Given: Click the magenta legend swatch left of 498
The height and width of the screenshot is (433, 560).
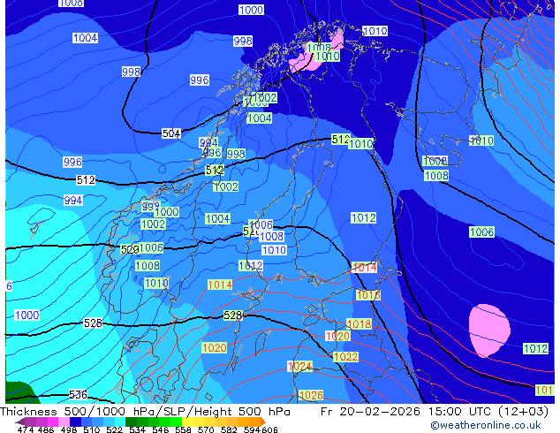Looking at the screenshot, I should [53, 422].
